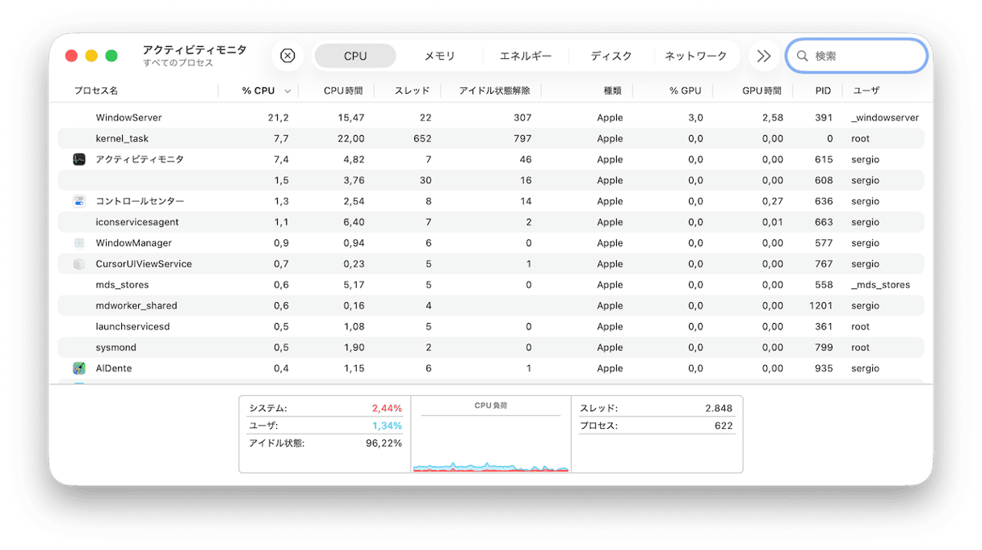The height and width of the screenshot is (550, 982).
Task: Click the stop process X icon
Action: coord(287,56)
